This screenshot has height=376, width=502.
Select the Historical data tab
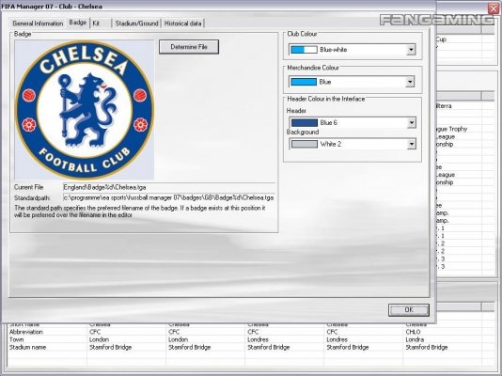tap(183, 23)
